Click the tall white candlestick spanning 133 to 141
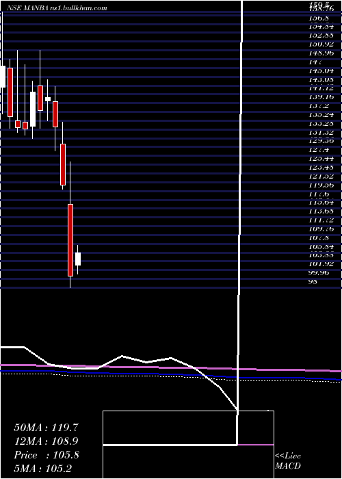Image resolution: width=342 pixels, height=479 pixels. point(33,109)
